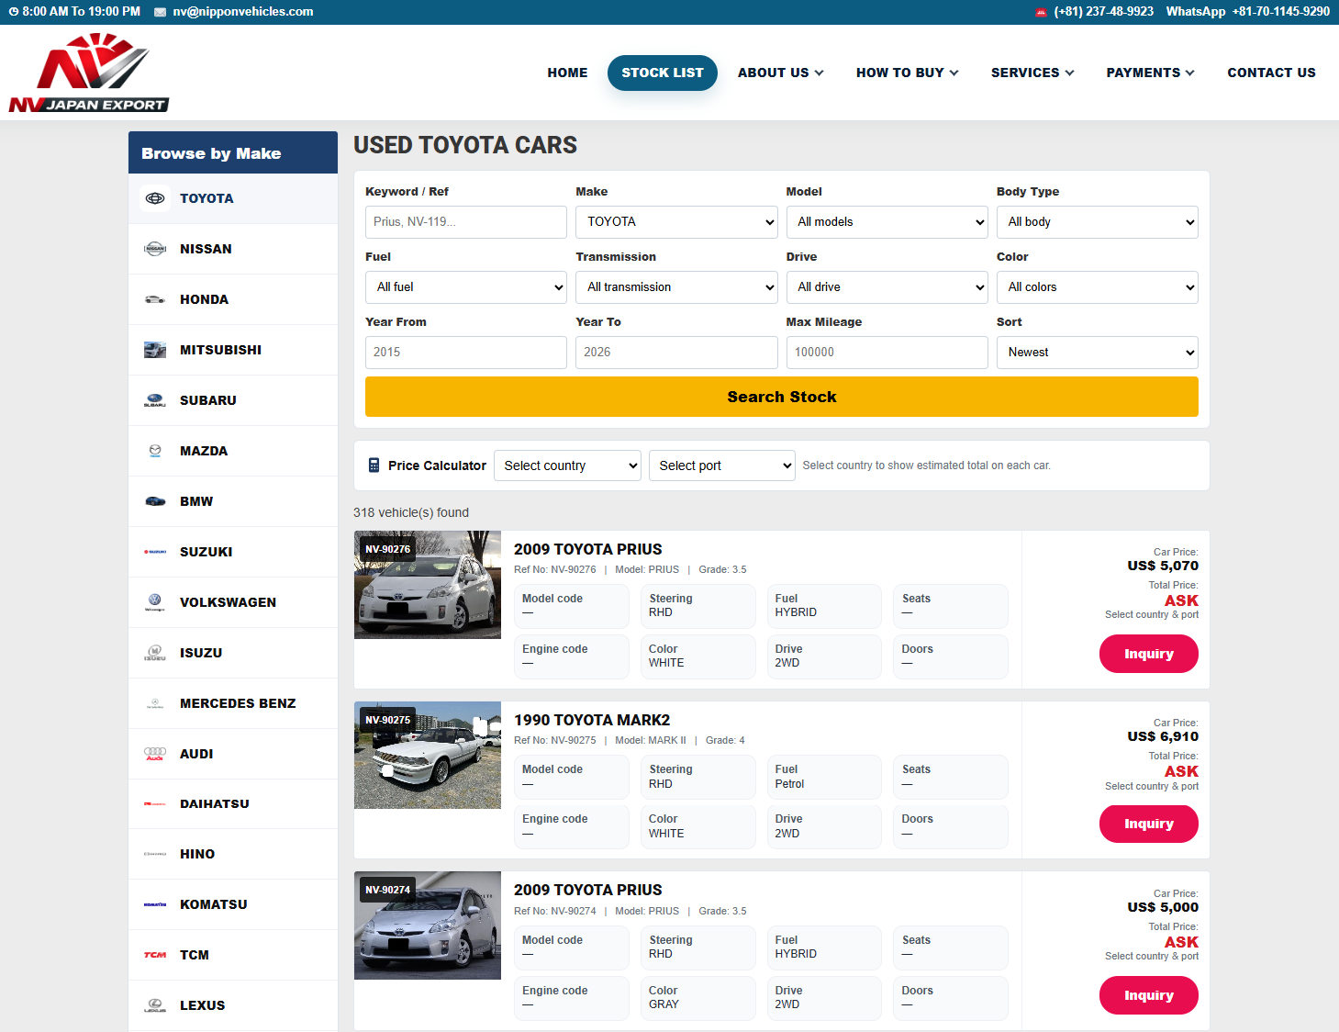The height and width of the screenshot is (1032, 1339).
Task: Expand the PAYMENTS menu
Action: [x=1151, y=73]
